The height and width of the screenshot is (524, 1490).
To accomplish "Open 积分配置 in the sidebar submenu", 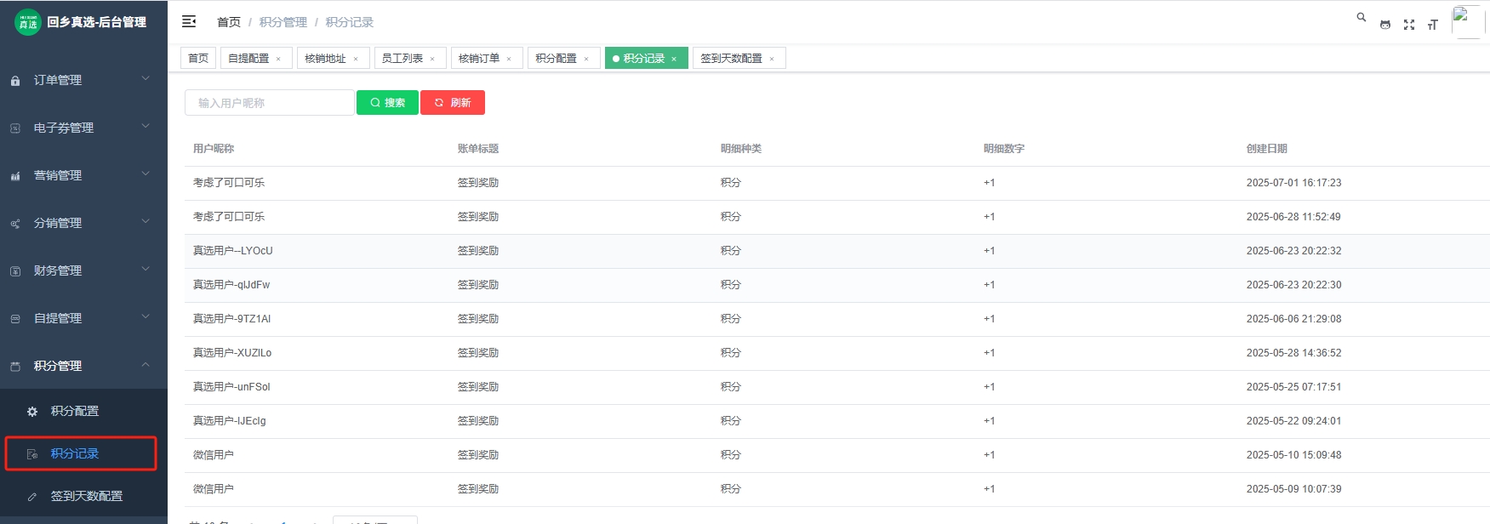I will [75, 411].
